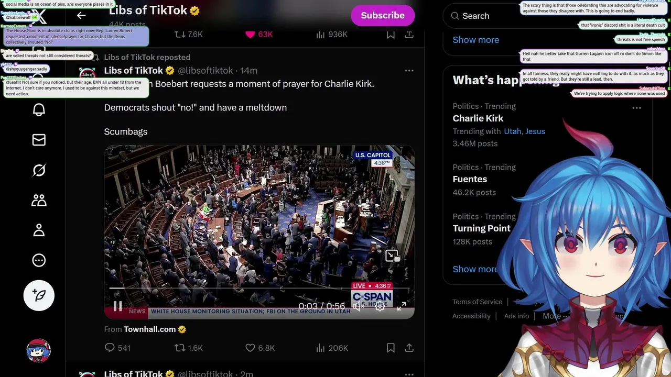Open the Messages envelope icon
Screen dimensions: 671x377
(39, 140)
